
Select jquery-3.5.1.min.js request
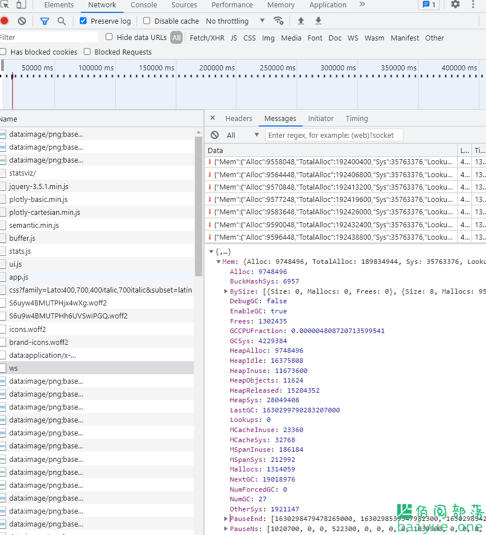(x=97, y=186)
